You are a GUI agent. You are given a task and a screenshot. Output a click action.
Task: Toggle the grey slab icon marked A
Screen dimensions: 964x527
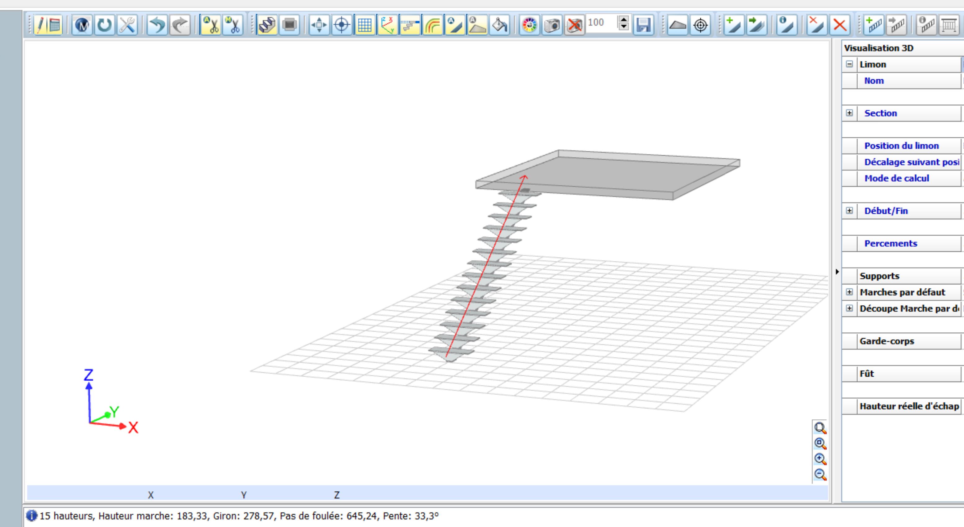pyautogui.click(x=477, y=25)
